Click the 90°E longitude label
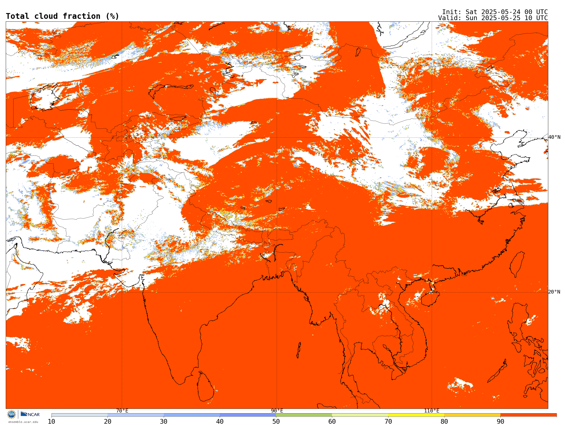The image size is (565, 425). pos(277,411)
